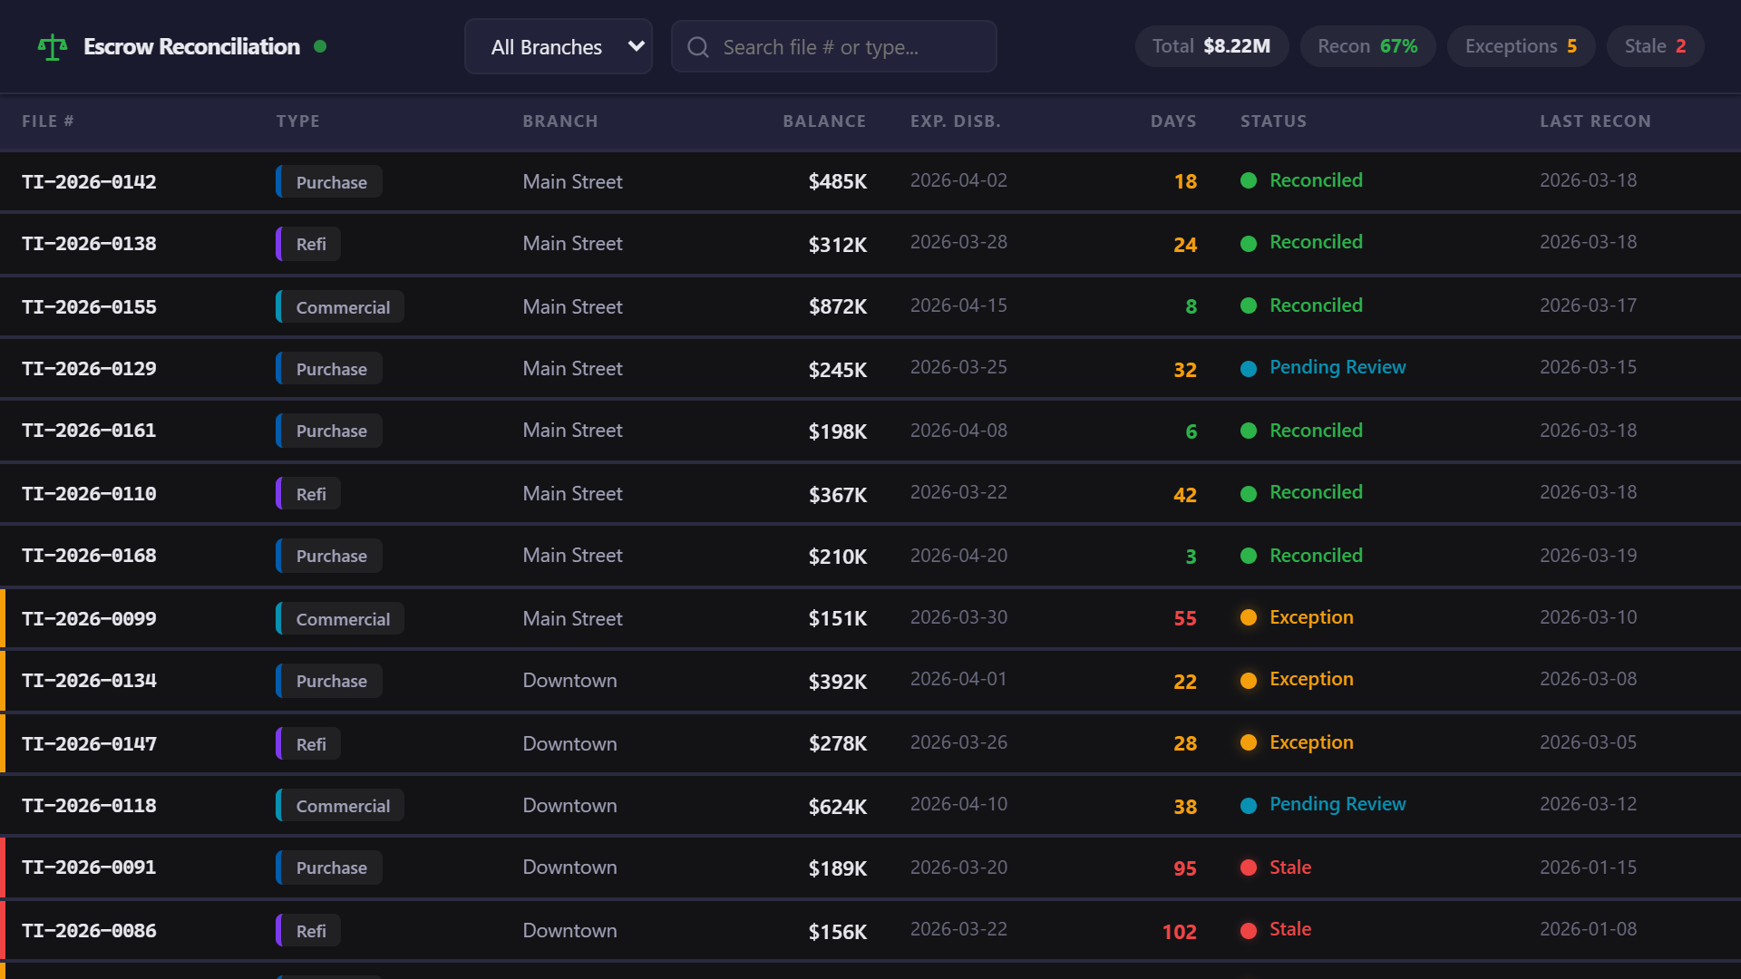The image size is (1741, 979).
Task: Toggle the Recon 67% filter chip
Action: pyautogui.click(x=1367, y=46)
